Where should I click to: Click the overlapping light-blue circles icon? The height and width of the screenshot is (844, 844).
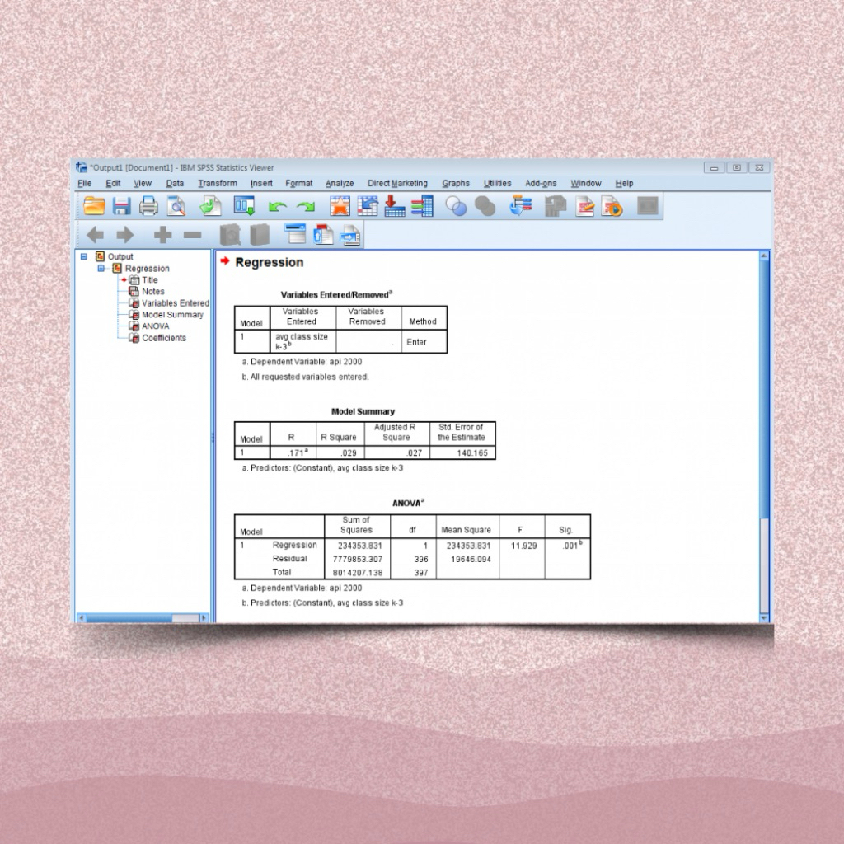point(456,206)
